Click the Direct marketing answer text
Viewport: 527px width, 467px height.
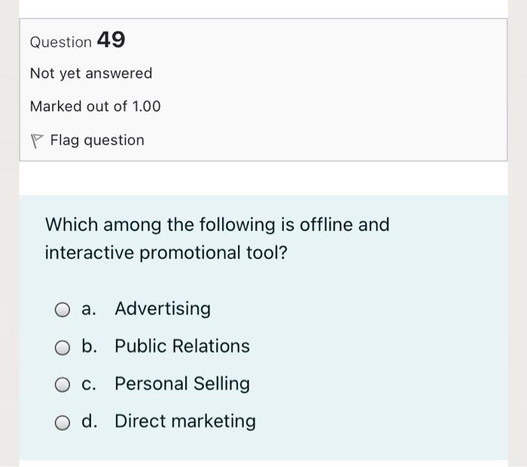pyautogui.click(x=185, y=421)
